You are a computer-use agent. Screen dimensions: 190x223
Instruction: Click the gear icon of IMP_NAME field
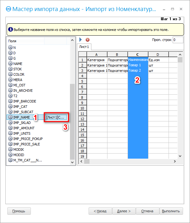tap(10, 117)
